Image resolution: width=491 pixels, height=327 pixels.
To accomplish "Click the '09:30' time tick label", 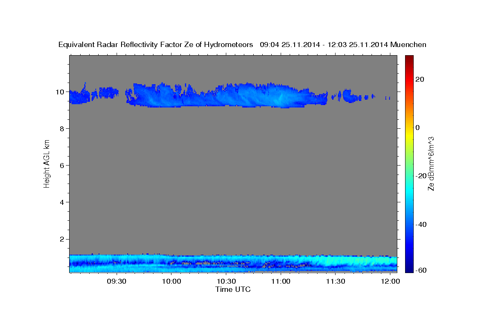I will pyautogui.click(x=117, y=282).
